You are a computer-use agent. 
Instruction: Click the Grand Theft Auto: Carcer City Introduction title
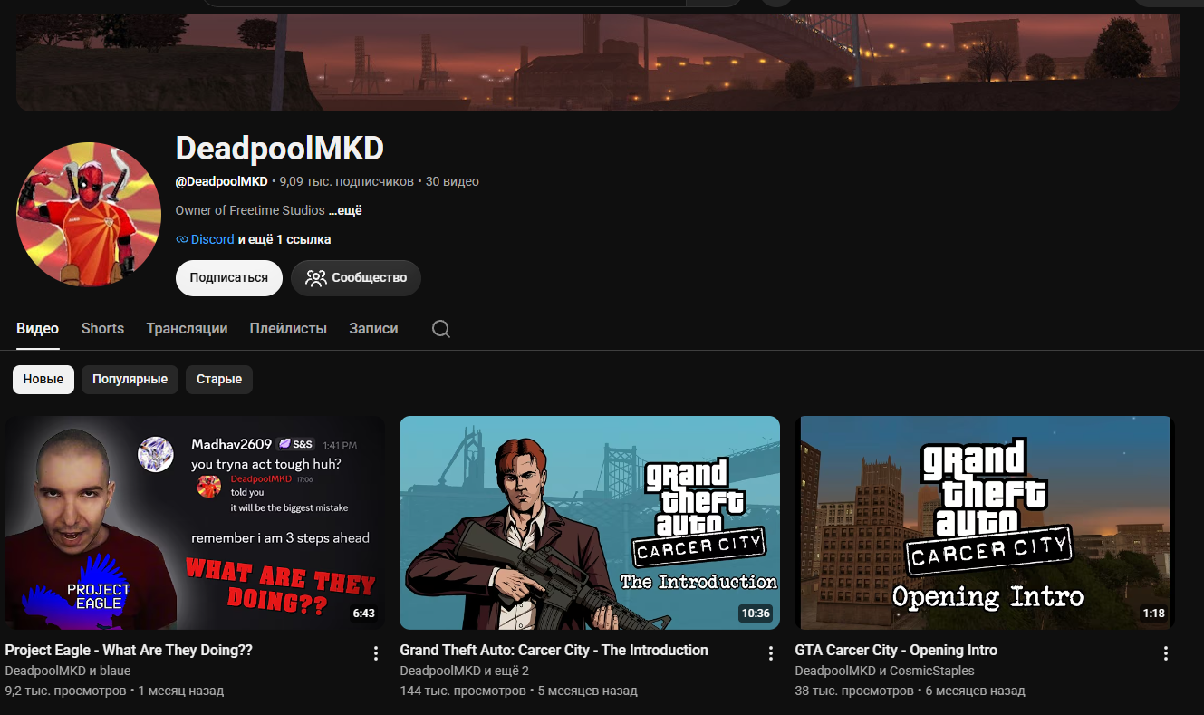554,650
